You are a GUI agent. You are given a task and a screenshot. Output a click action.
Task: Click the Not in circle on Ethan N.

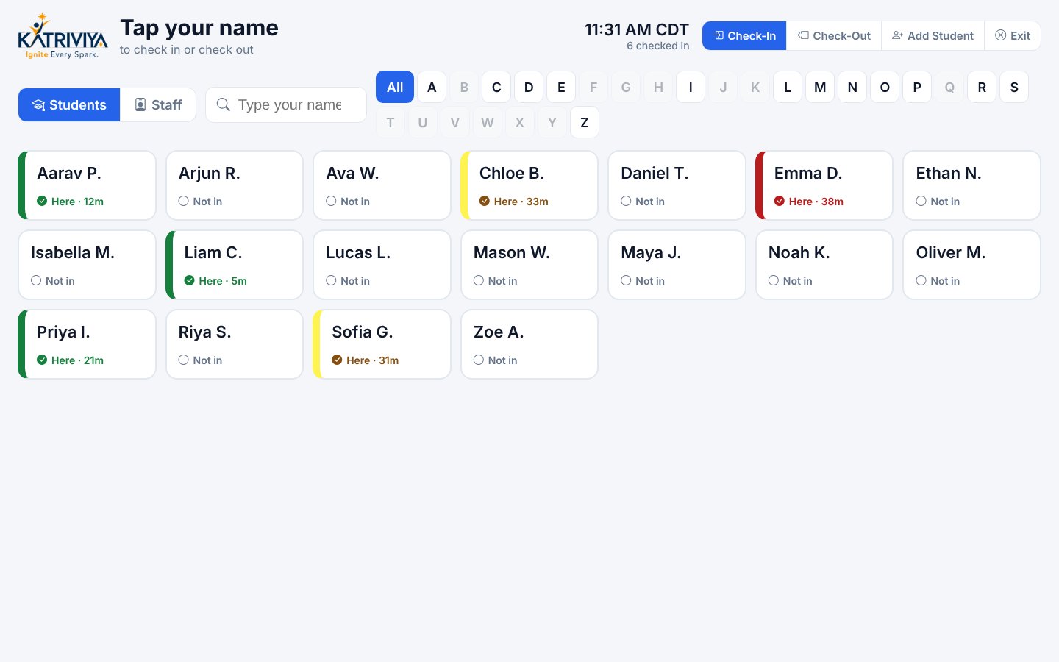[921, 201]
